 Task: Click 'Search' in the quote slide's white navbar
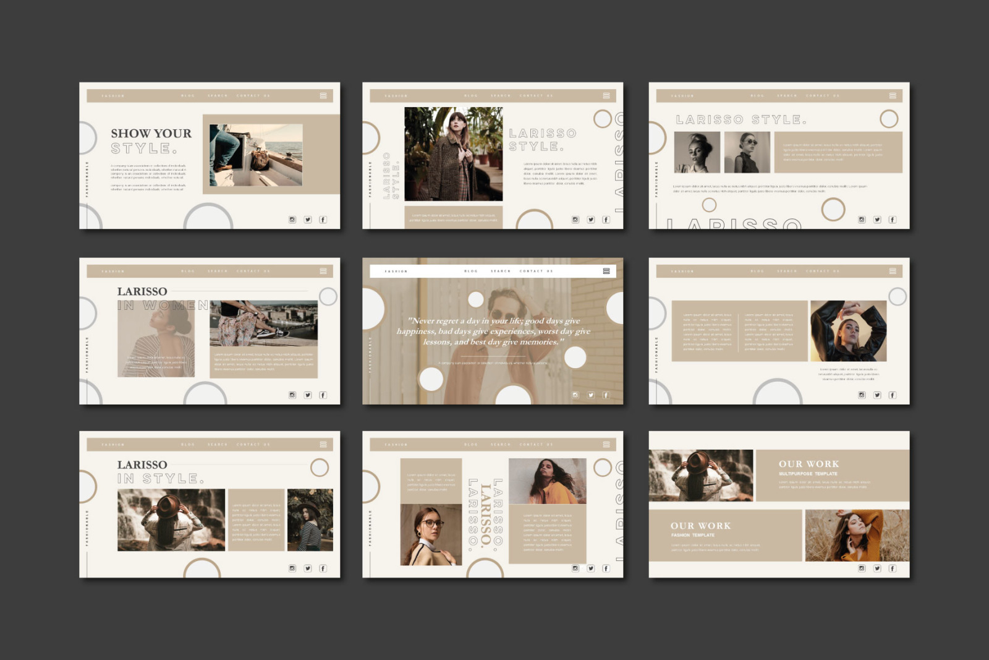[x=501, y=271]
